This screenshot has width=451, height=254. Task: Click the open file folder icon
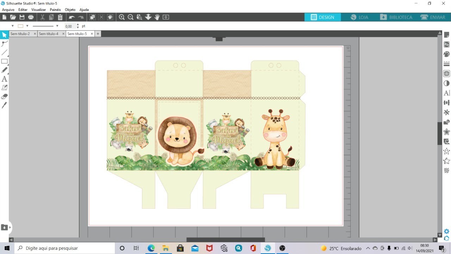coord(13,17)
